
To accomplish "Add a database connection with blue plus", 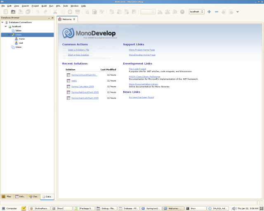I will point(209,12).
